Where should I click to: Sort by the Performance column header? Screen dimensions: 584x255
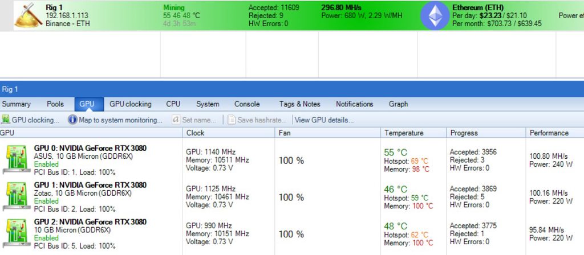tap(555, 133)
